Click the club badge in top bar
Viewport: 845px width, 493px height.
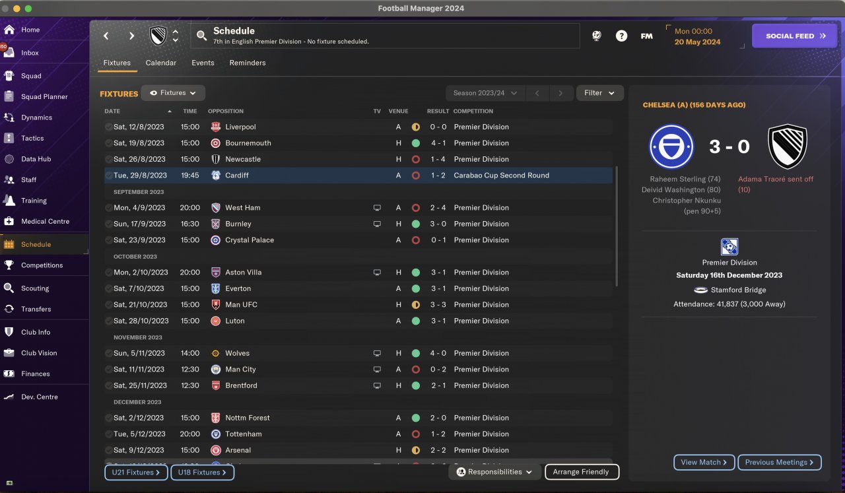tap(158, 36)
